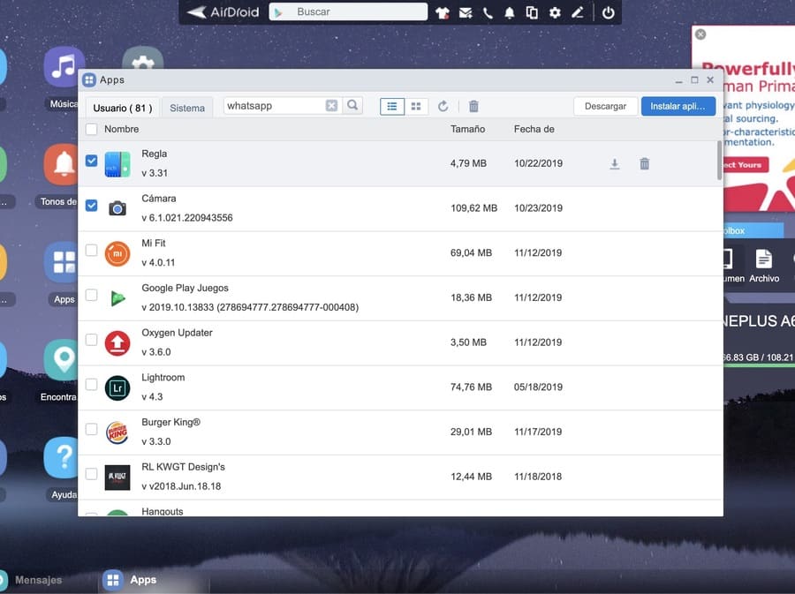
Task: Switch to the Usuario (81) tab
Action: point(122,108)
